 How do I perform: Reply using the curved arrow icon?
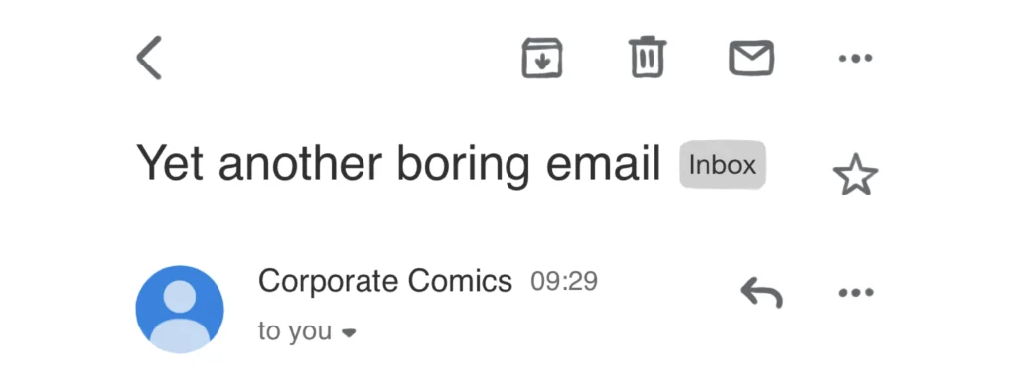762,292
